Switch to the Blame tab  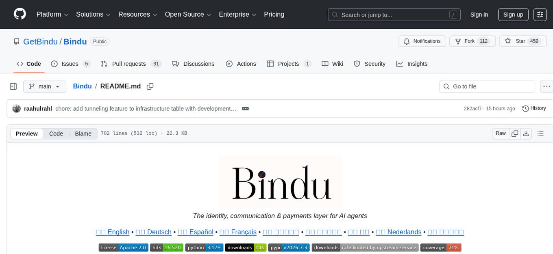(x=83, y=133)
